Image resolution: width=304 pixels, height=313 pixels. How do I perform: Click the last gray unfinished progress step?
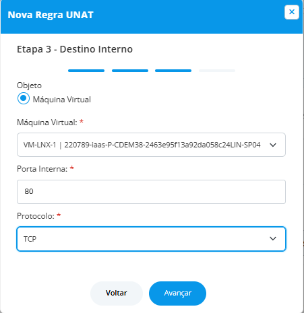(217, 71)
